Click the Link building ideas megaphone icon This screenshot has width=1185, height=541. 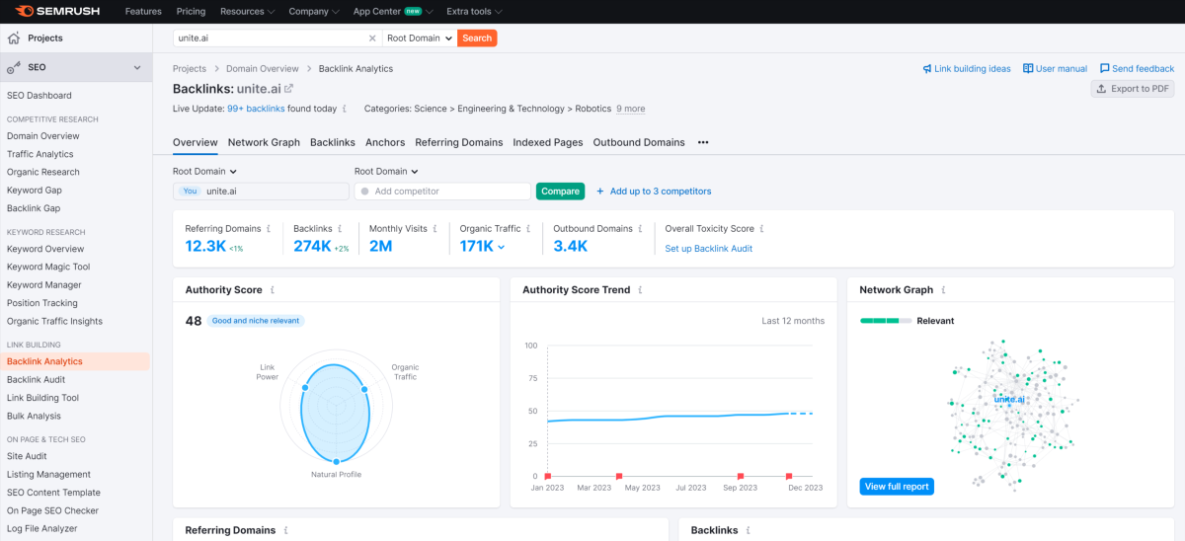(x=927, y=69)
